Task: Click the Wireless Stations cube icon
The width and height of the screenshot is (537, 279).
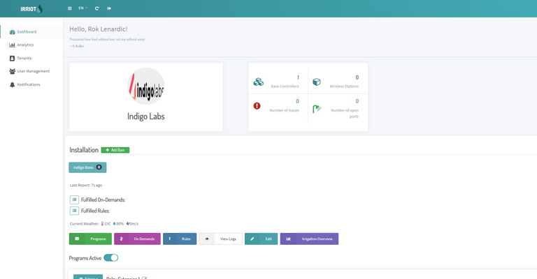Action: point(317,82)
